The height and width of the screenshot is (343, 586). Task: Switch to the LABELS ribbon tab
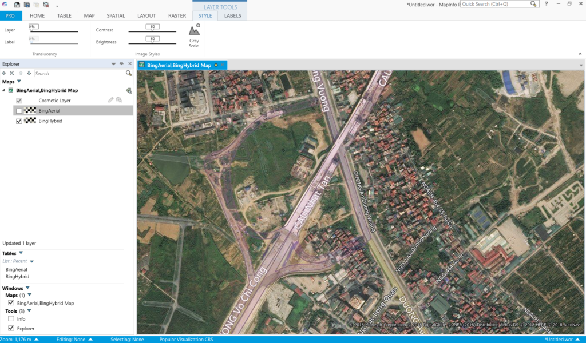[232, 15]
